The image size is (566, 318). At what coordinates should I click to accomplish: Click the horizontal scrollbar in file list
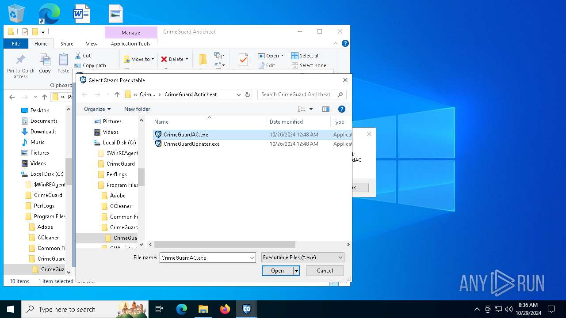225,244
